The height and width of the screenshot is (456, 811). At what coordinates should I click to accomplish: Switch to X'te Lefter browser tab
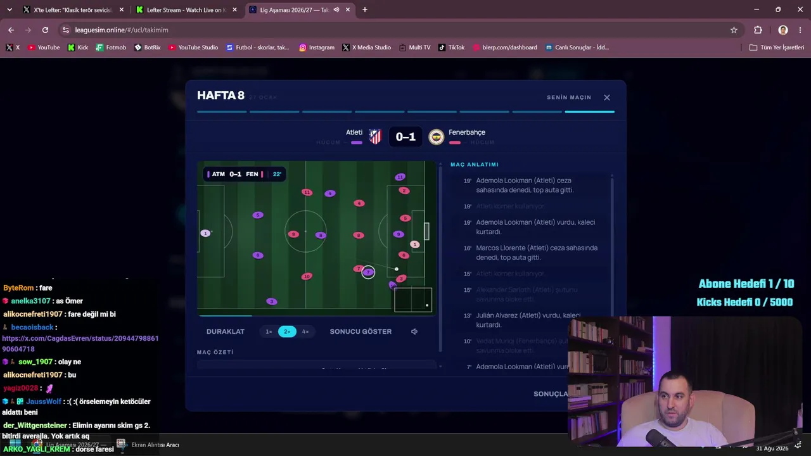pos(72,10)
